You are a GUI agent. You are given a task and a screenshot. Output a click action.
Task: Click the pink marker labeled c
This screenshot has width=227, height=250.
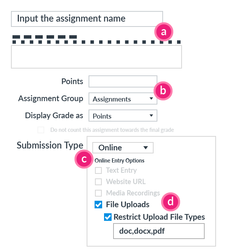84,159
